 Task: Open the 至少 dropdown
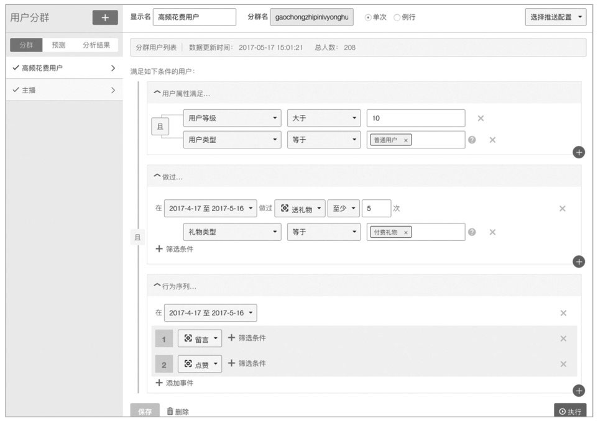point(344,209)
